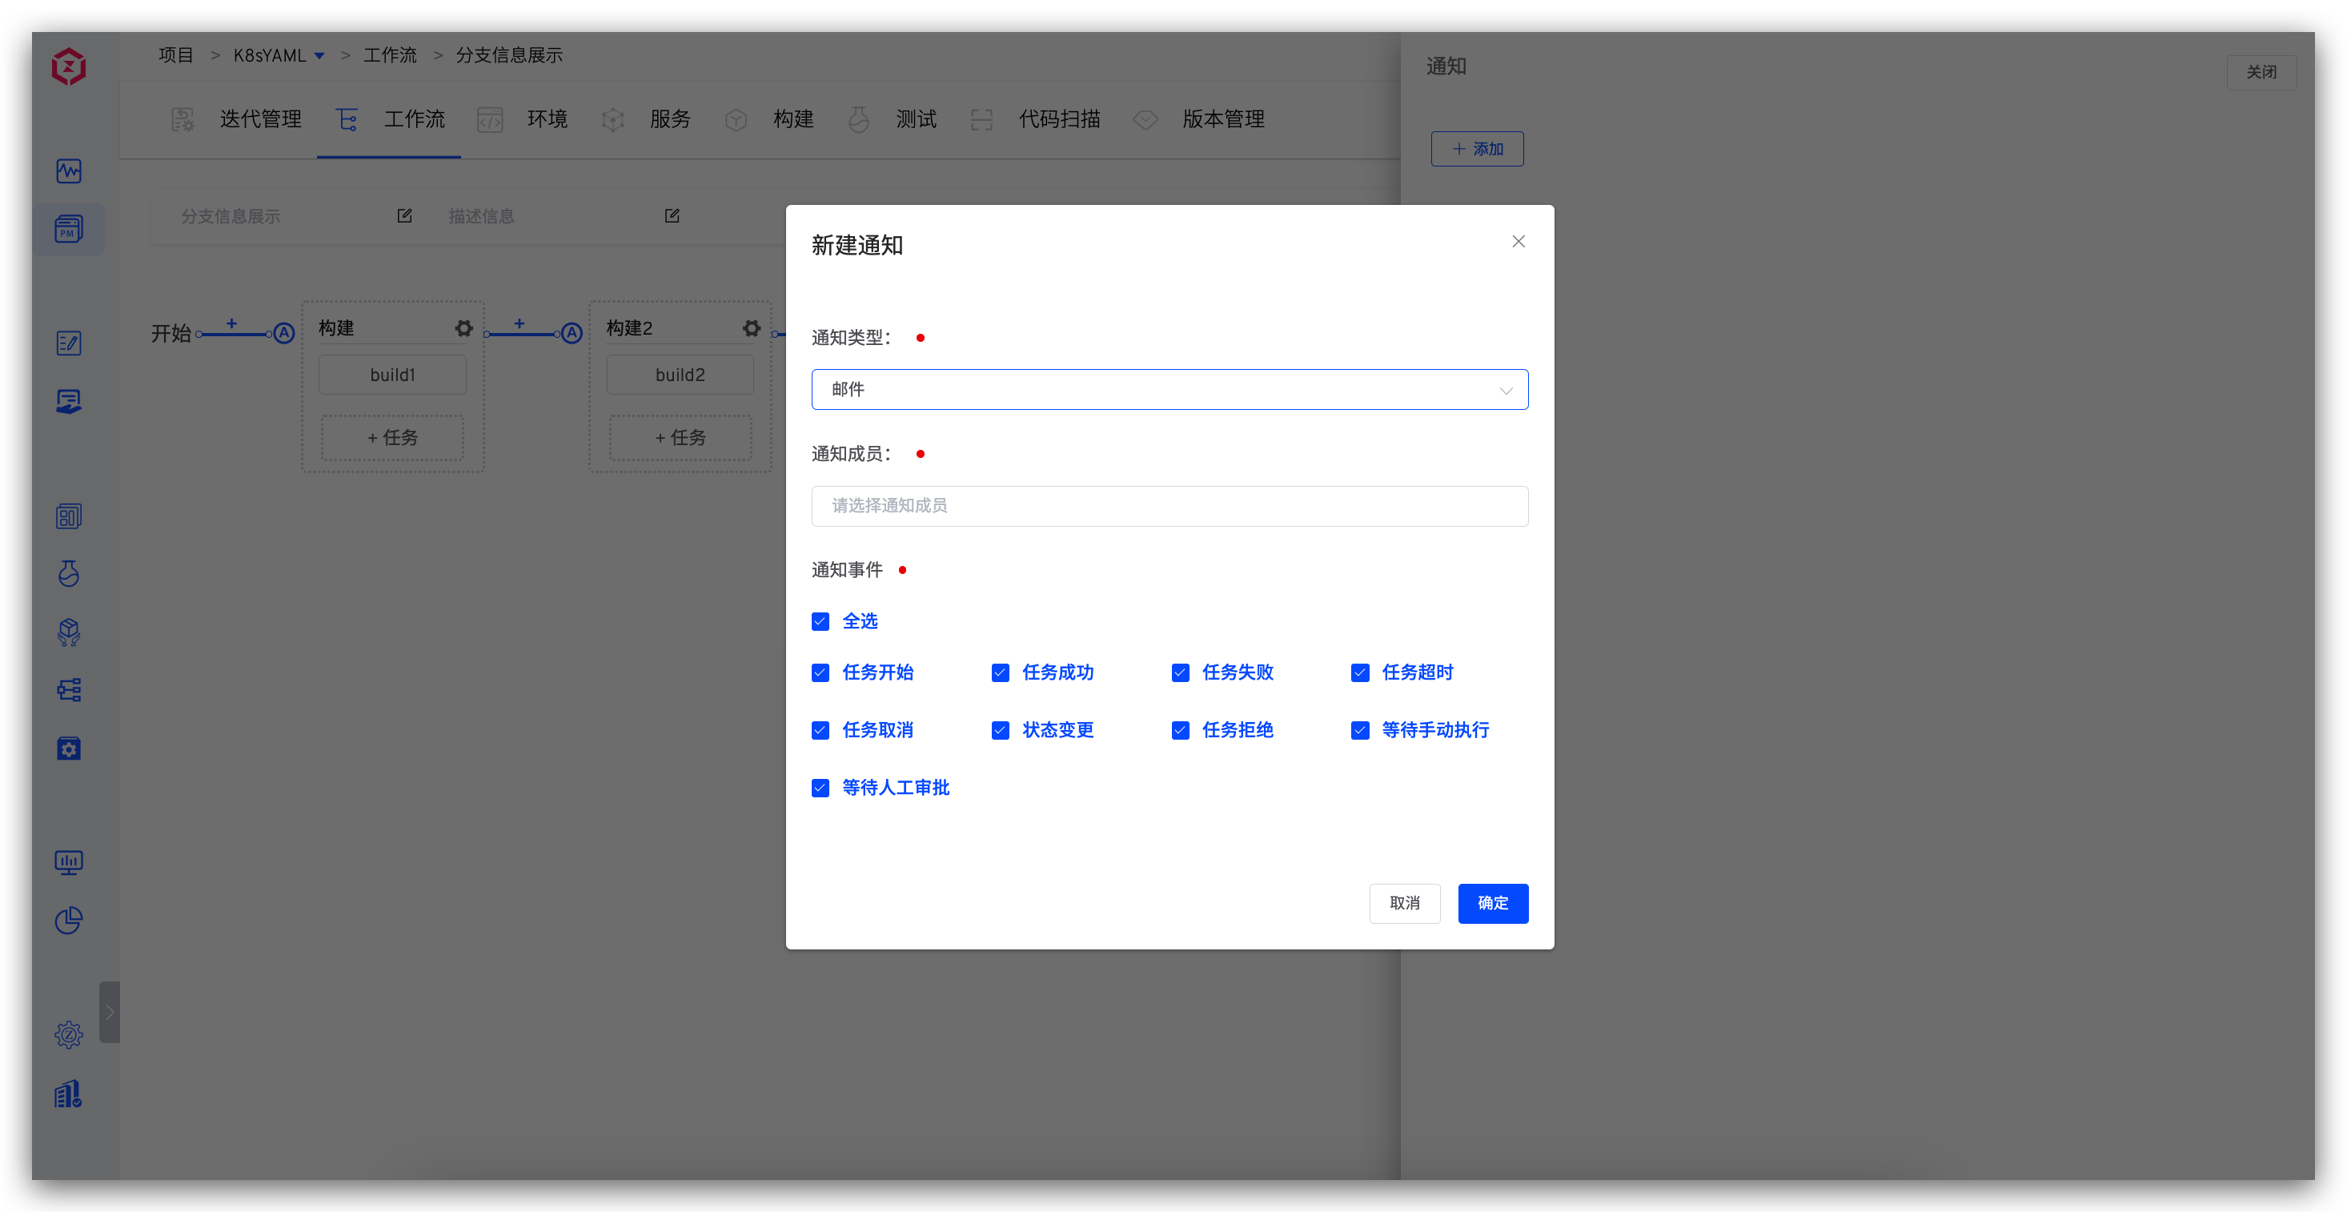Open the project management PM icon in sidebar

(x=68, y=229)
